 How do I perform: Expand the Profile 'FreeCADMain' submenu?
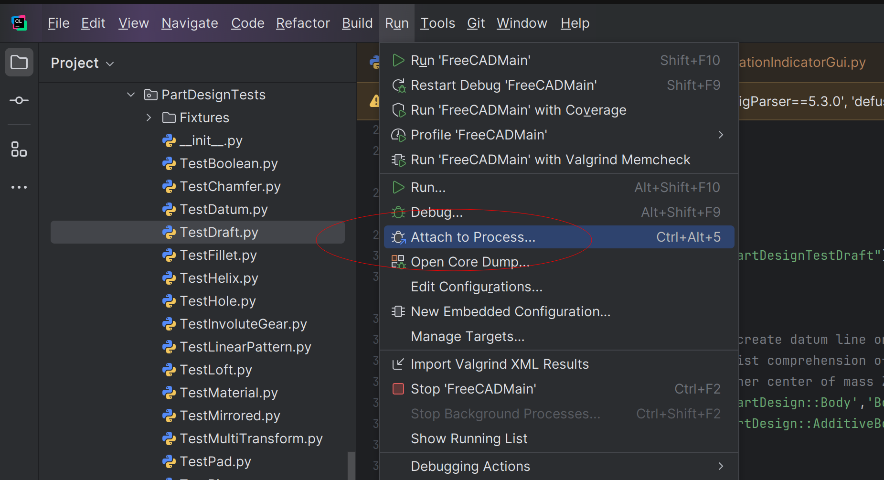(x=721, y=135)
